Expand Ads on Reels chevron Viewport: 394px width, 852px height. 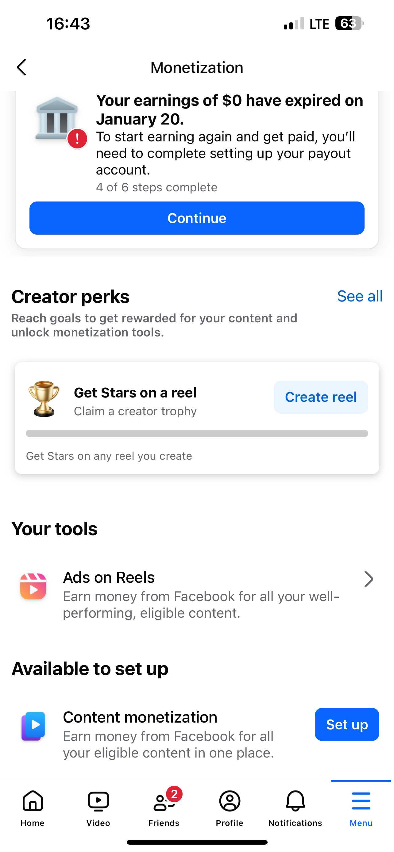[x=369, y=579]
